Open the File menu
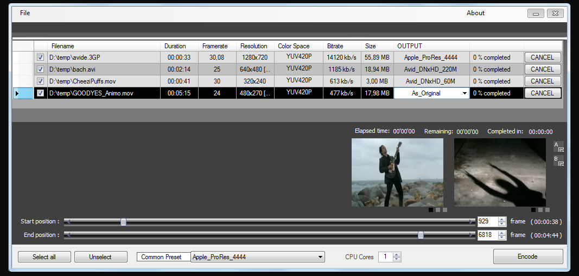 (25, 13)
